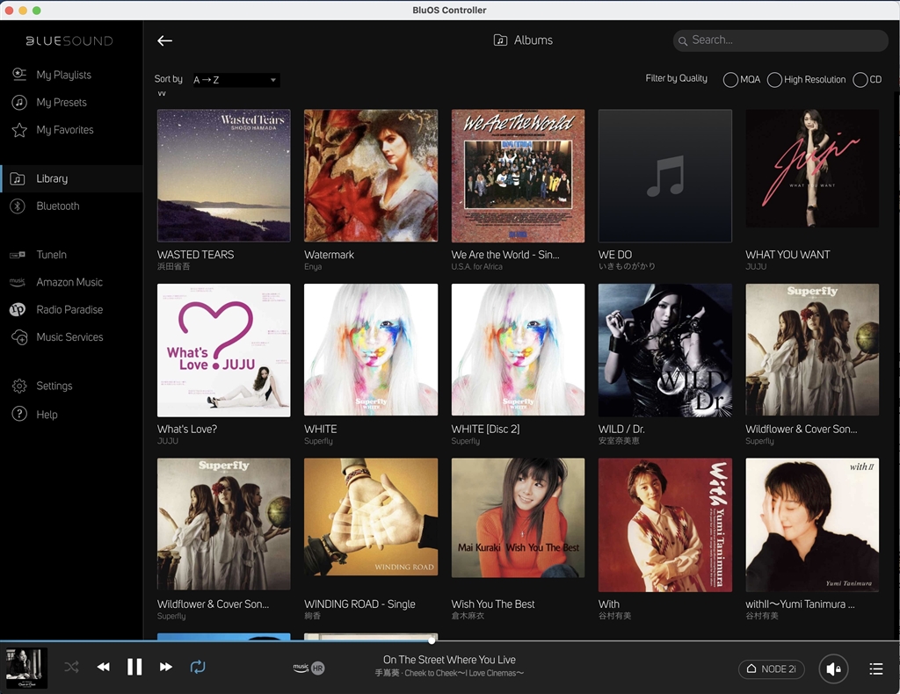This screenshot has height=694, width=900.
Task: Enable the High Resolution quality filter
Action: click(x=774, y=80)
